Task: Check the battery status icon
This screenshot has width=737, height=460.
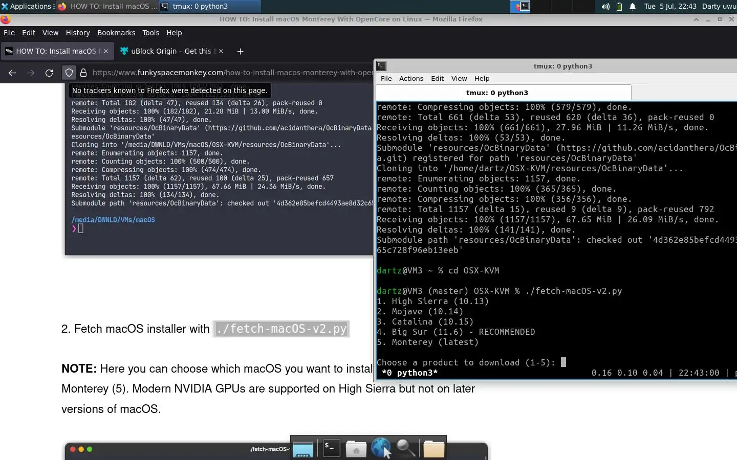Action: 619,7
